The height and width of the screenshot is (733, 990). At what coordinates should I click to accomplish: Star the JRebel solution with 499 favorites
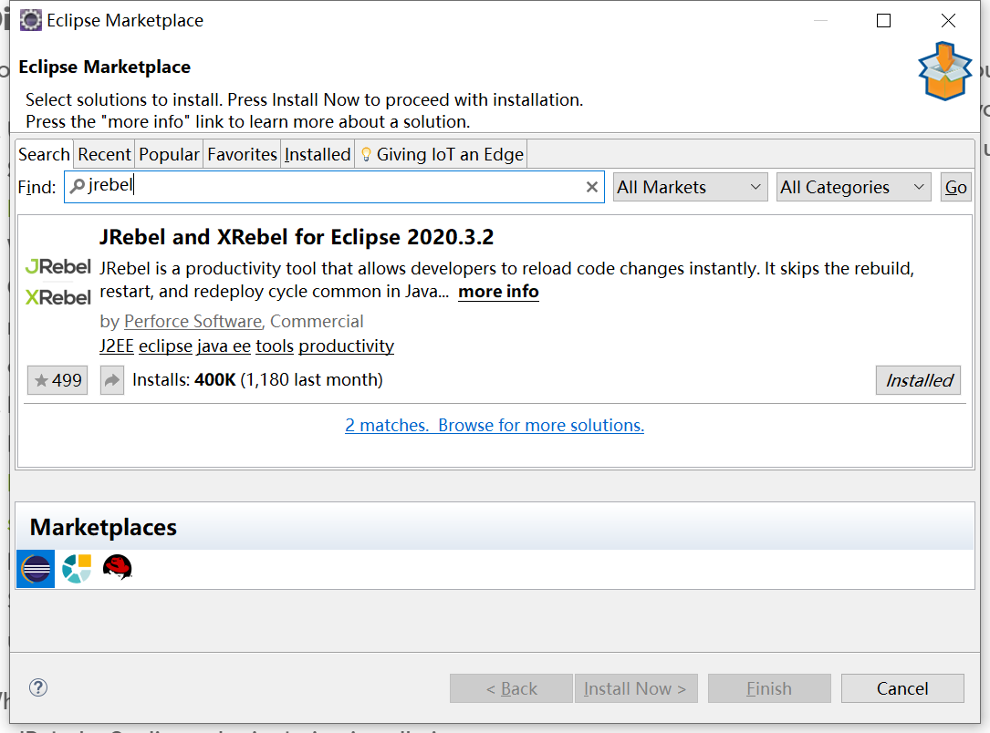tap(57, 380)
